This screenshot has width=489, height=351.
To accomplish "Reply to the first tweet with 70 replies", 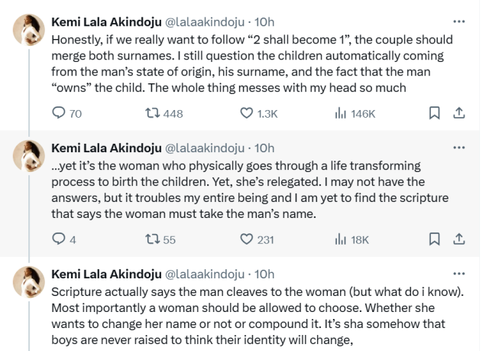I will tap(59, 113).
